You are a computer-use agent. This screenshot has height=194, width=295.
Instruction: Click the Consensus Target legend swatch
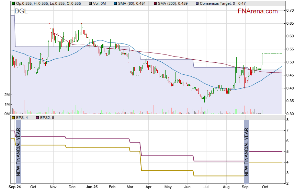coord(196,3)
